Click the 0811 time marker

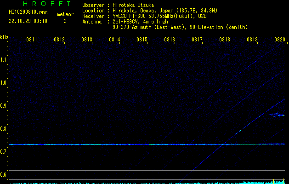pyautogui.click(x=32, y=40)
